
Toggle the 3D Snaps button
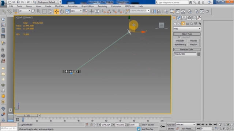coord(103,11)
